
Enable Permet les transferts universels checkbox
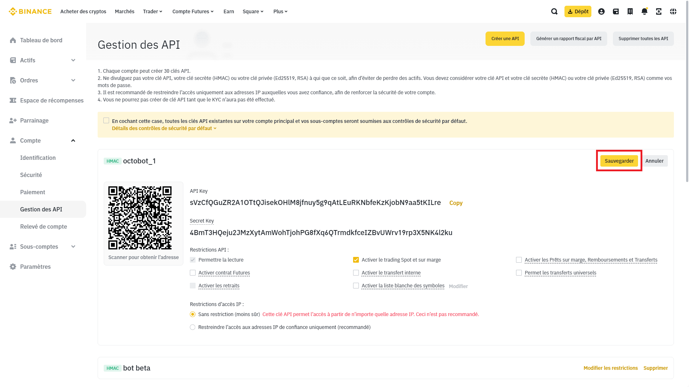tap(519, 273)
